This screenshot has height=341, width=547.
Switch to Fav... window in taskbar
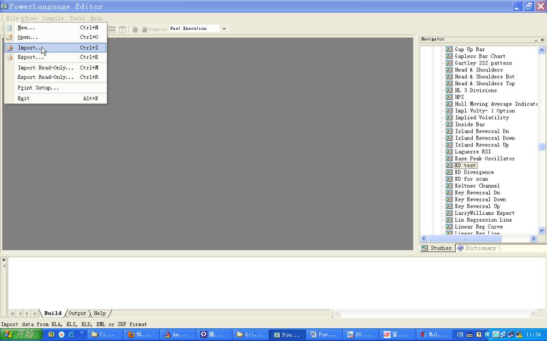[x=324, y=335]
